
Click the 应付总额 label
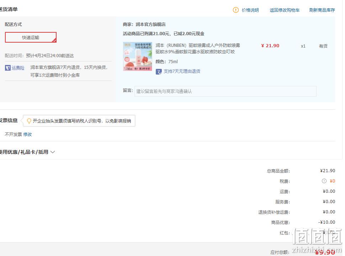coord(280,252)
